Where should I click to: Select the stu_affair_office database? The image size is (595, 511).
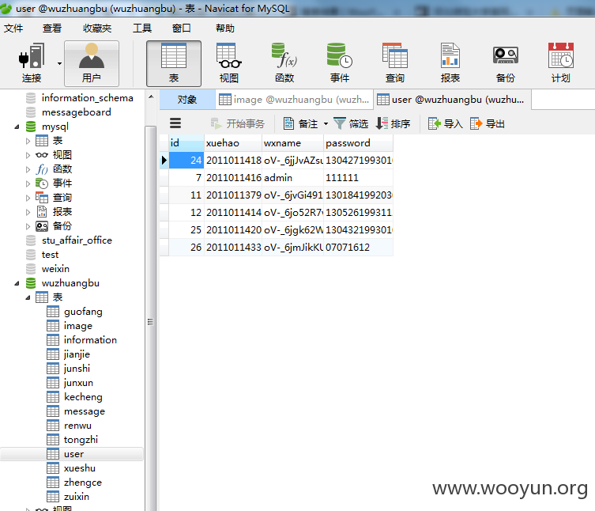click(x=77, y=240)
